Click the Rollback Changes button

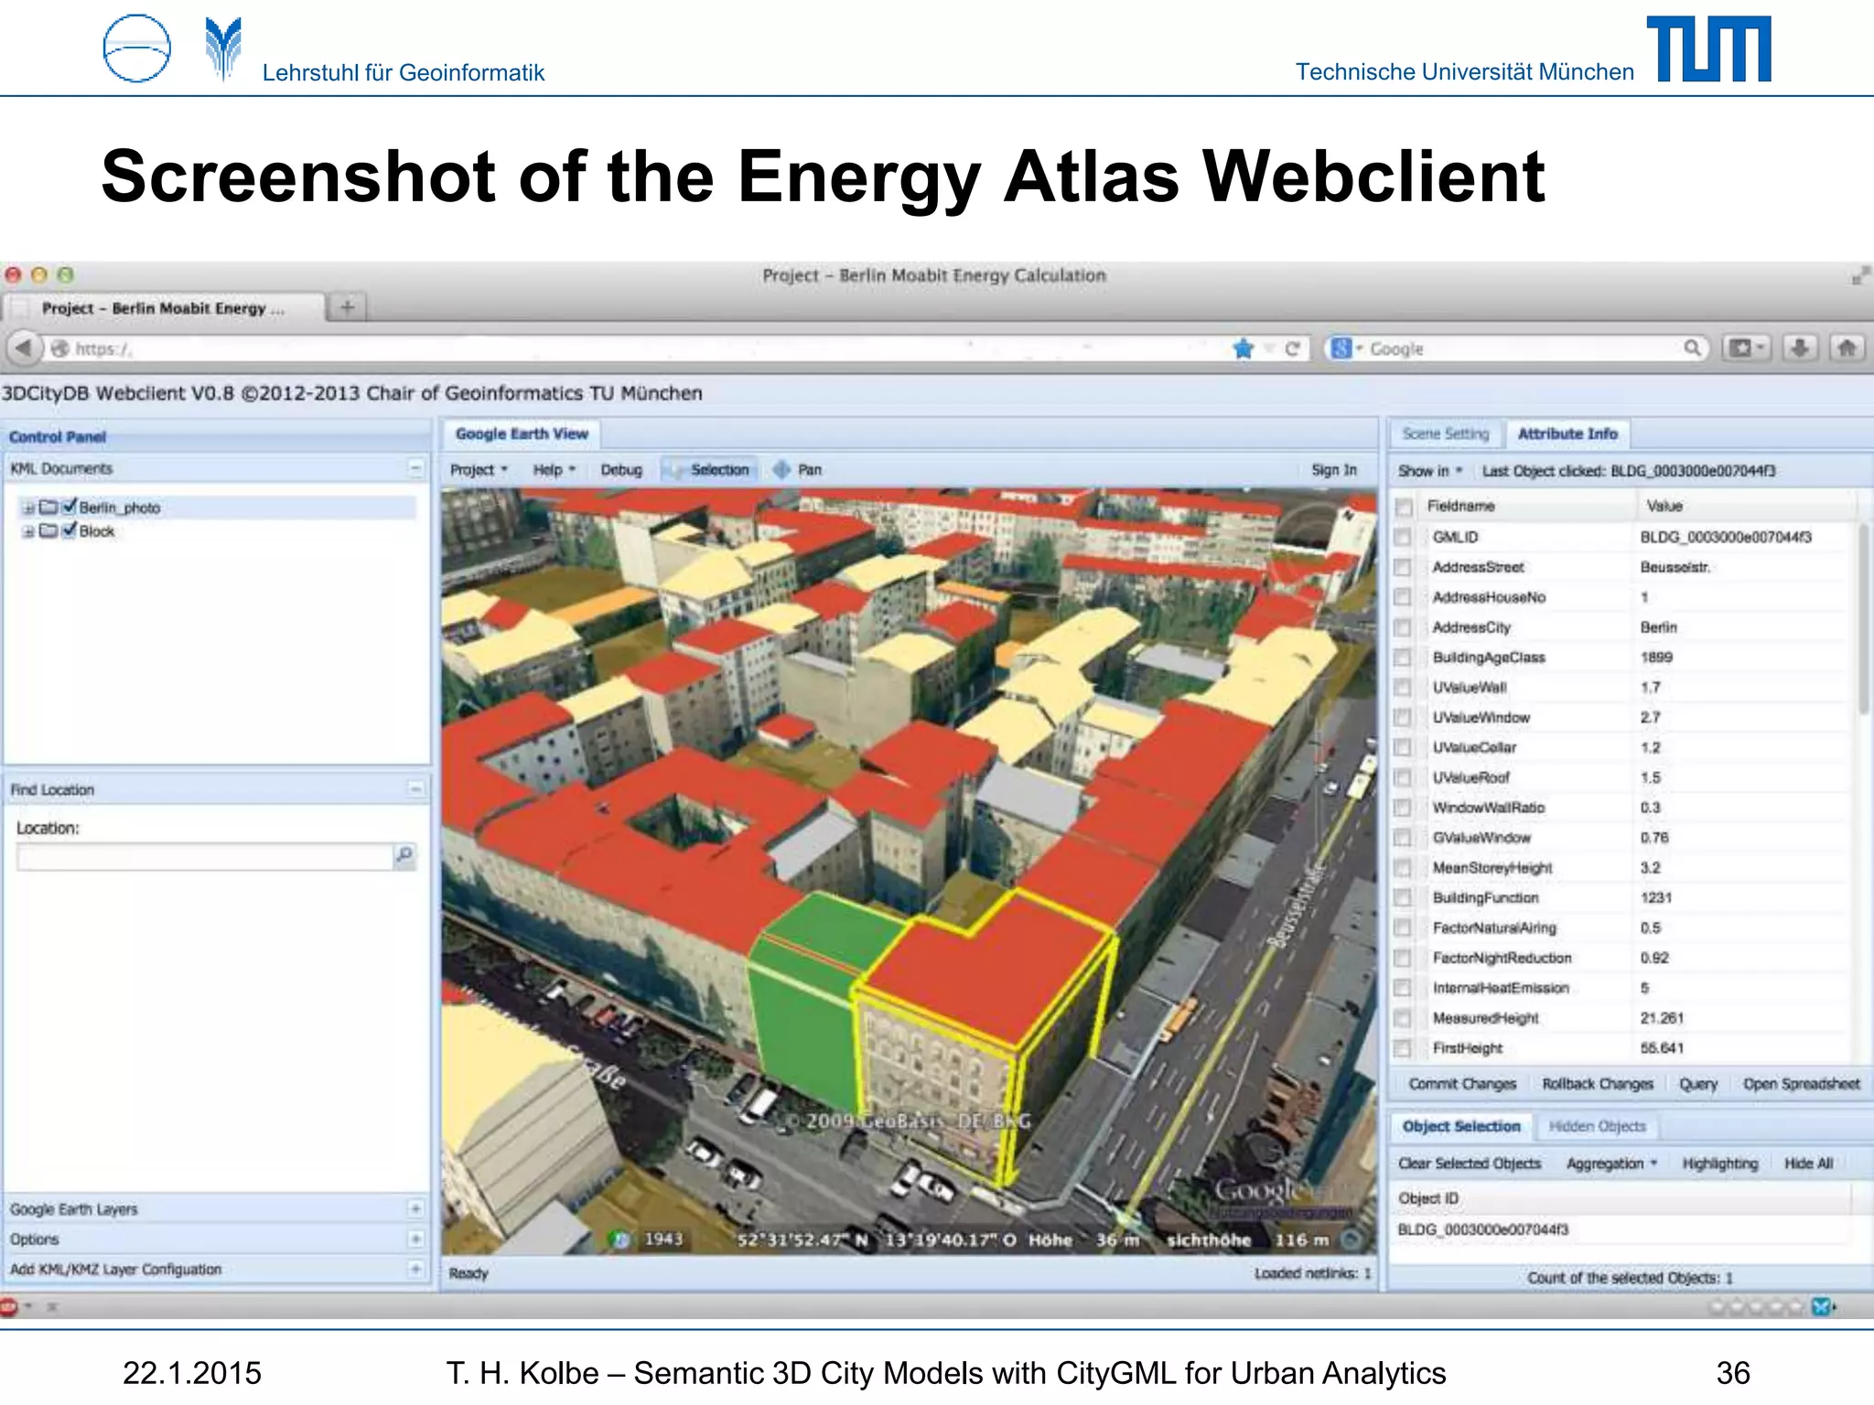point(1598,1084)
